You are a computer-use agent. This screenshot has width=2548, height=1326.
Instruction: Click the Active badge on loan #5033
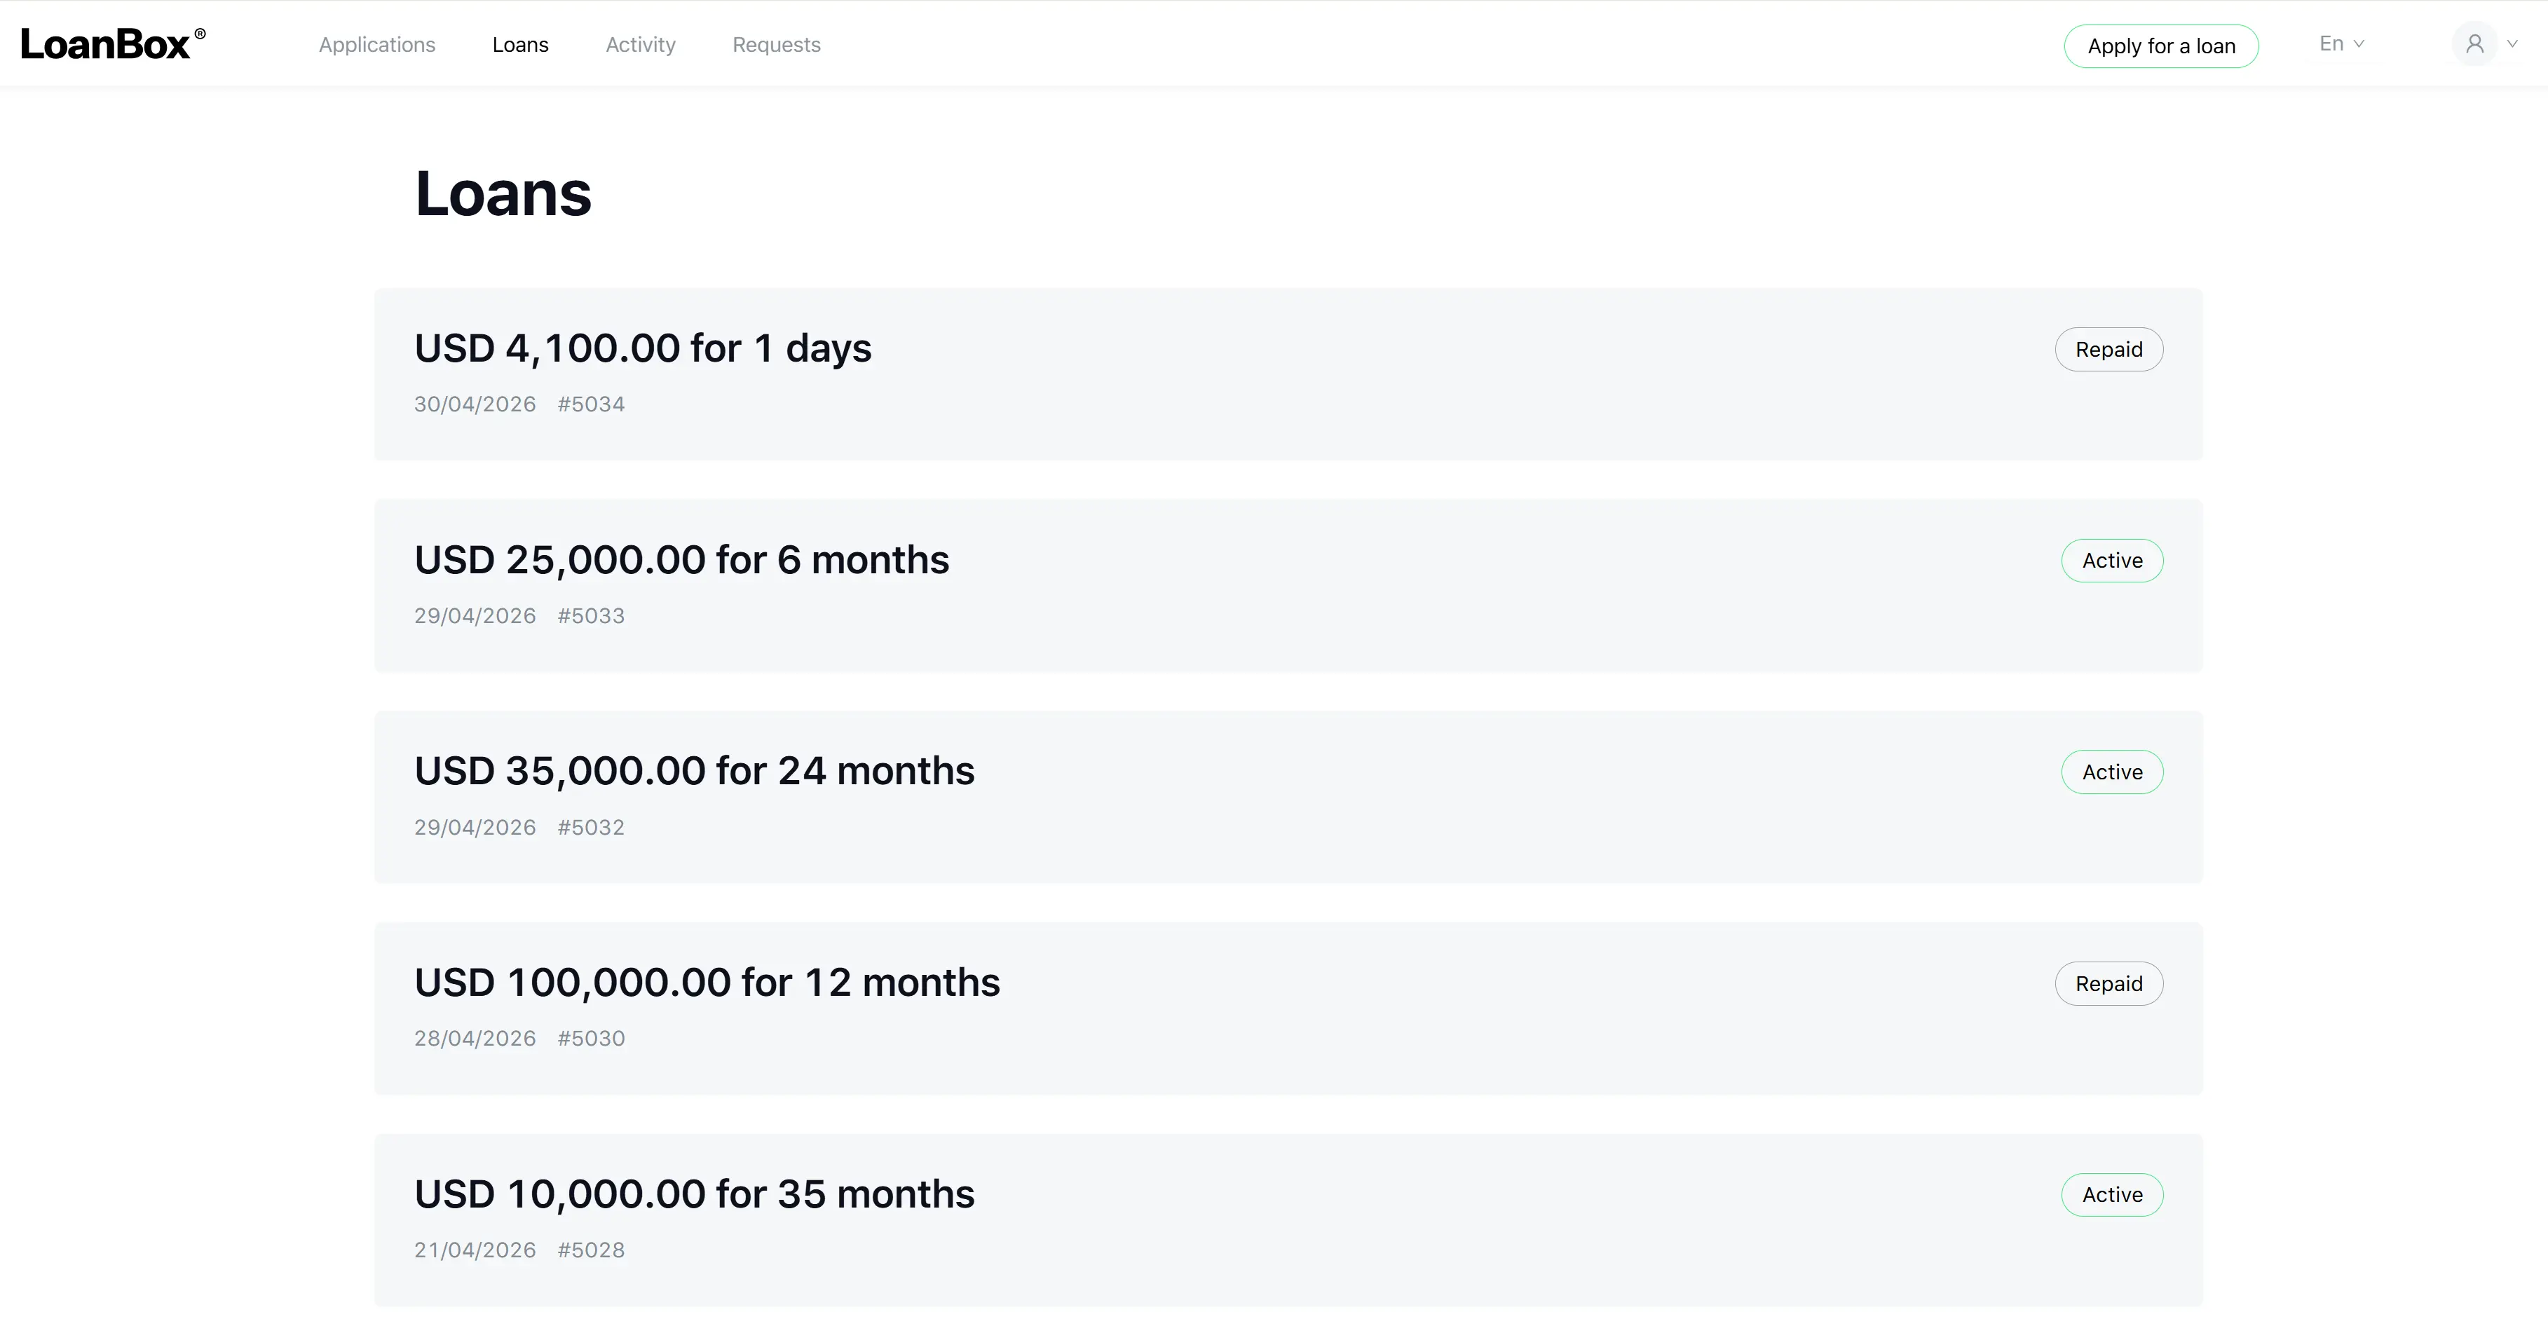pos(2112,561)
